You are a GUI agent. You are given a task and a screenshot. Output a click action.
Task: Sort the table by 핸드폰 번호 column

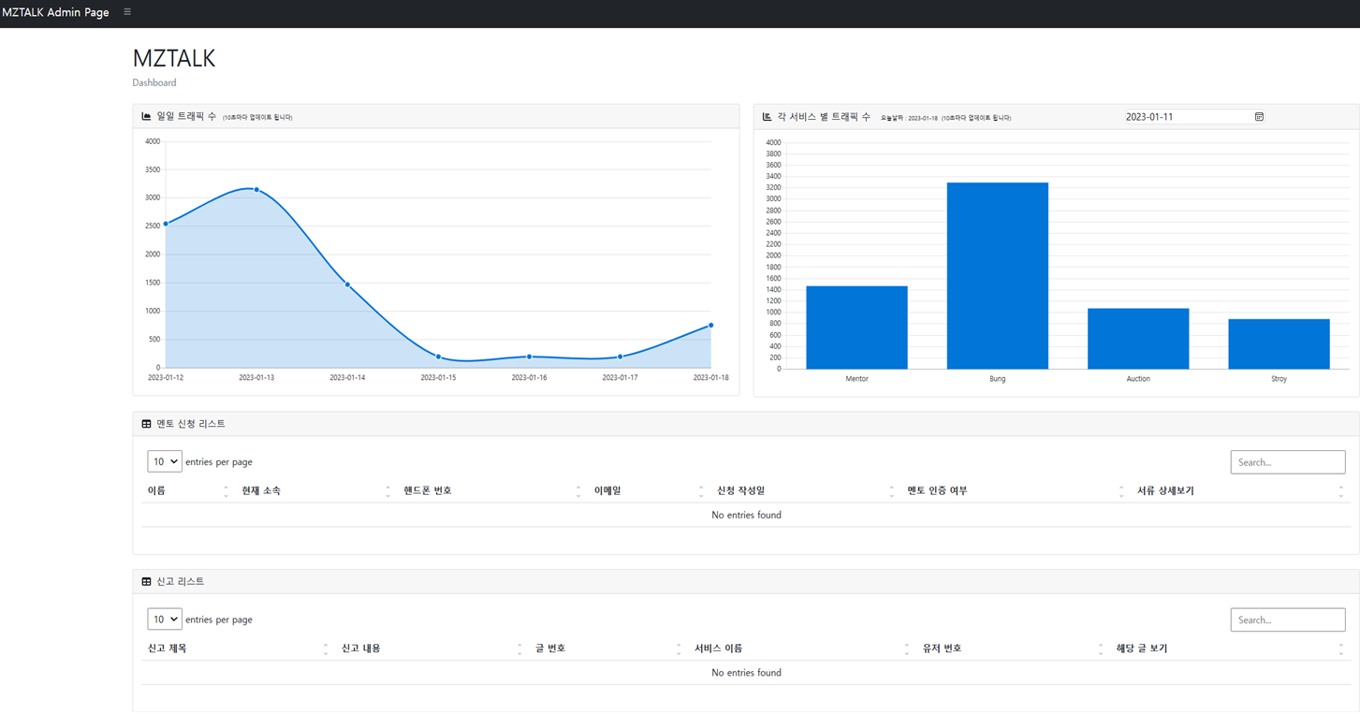click(x=491, y=490)
